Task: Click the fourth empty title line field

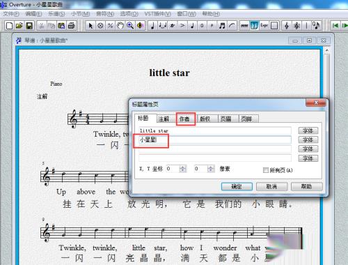Action: 215,158
